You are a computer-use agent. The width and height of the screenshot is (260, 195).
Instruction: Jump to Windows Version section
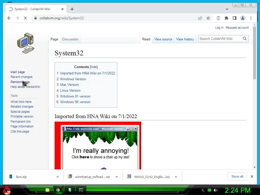coord(73,79)
